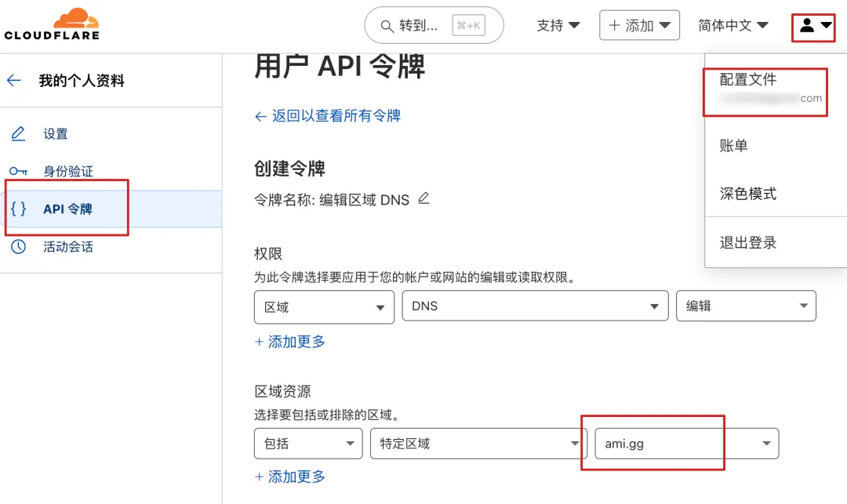Screen dimensions: 847x504
Task: Open the 添加 dropdown button
Action: tap(640, 25)
